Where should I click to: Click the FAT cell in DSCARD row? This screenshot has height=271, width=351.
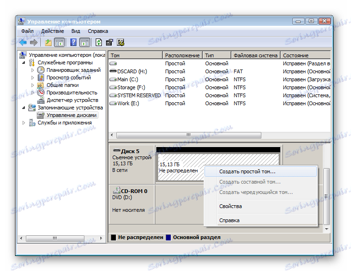pyautogui.click(x=238, y=71)
